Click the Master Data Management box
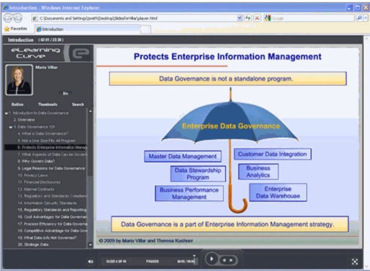Screen dimensions: 370x271 tap(182, 156)
